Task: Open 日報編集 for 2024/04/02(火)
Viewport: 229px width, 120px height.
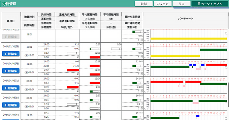Action: click(x=11, y=88)
